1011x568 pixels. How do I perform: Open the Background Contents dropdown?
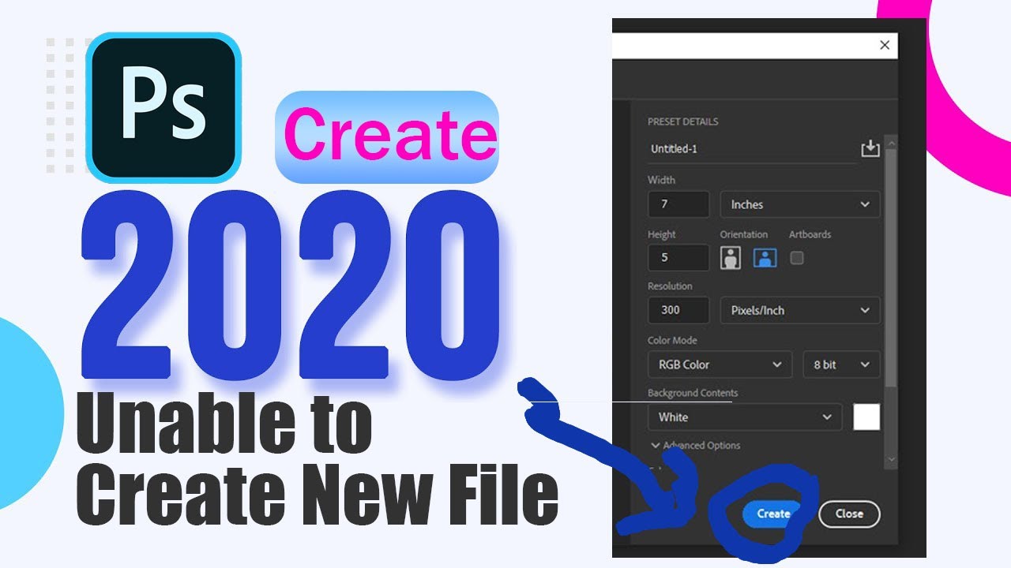pyautogui.click(x=743, y=417)
